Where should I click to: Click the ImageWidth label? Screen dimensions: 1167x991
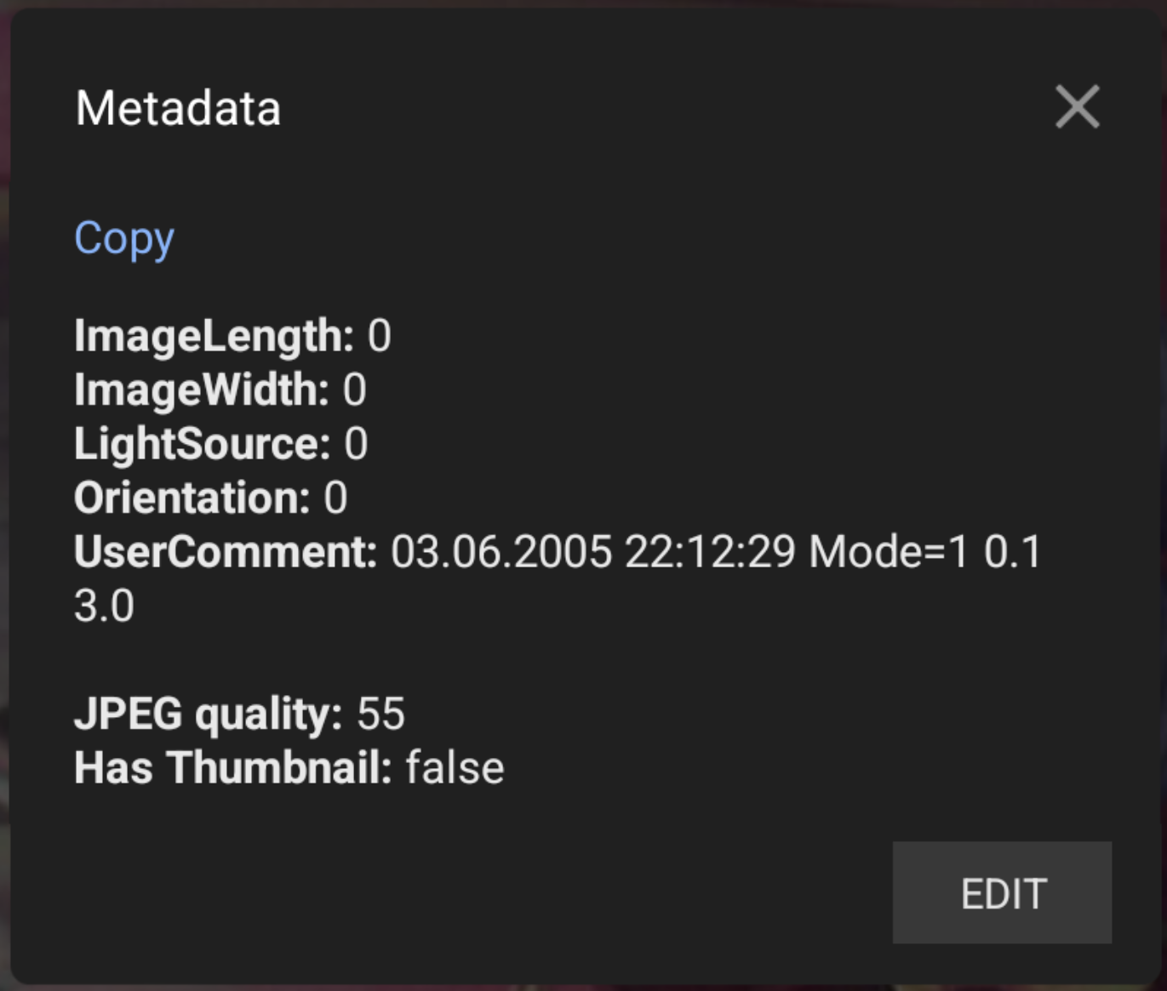point(202,390)
